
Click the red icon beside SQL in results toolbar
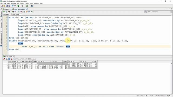pyautogui.click(x=11, y=59)
